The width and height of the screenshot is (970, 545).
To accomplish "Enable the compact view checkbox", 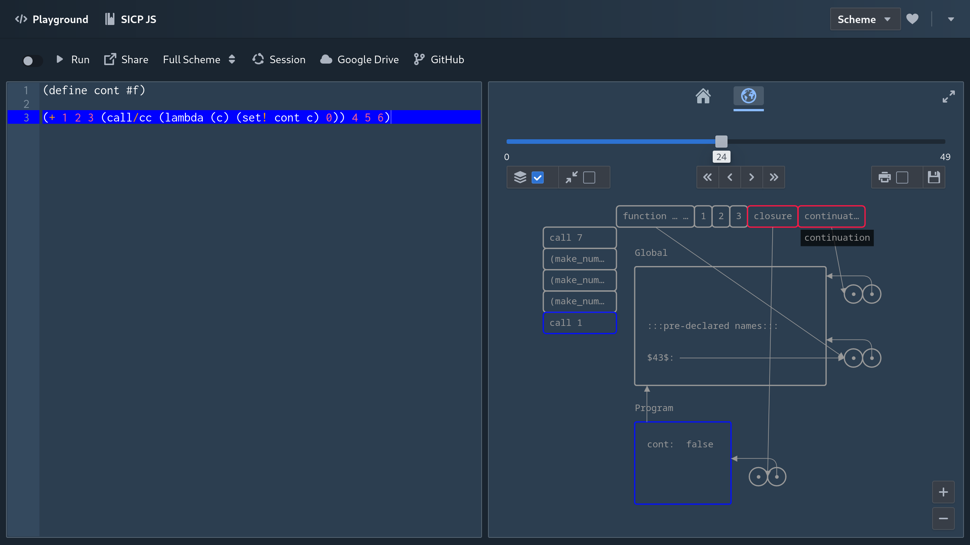I will [589, 178].
